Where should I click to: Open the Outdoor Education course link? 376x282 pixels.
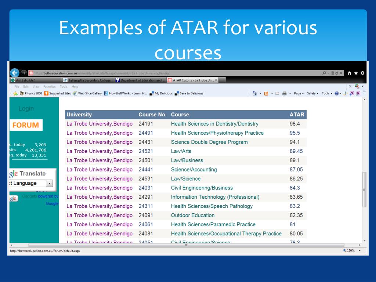tap(193, 215)
